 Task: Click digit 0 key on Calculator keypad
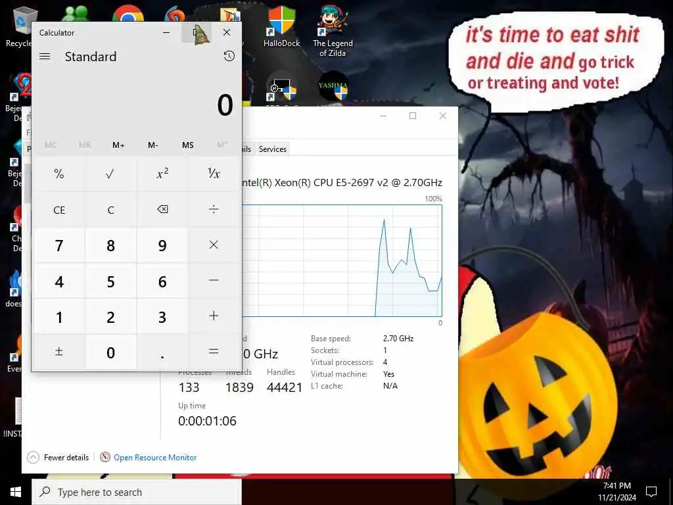click(x=110, y=352)
